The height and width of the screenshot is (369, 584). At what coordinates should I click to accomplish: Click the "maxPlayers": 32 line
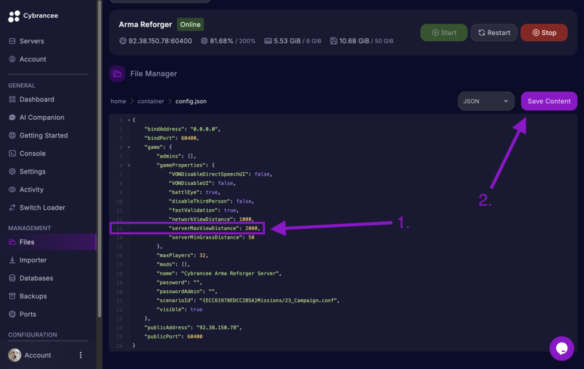[182, 256]
